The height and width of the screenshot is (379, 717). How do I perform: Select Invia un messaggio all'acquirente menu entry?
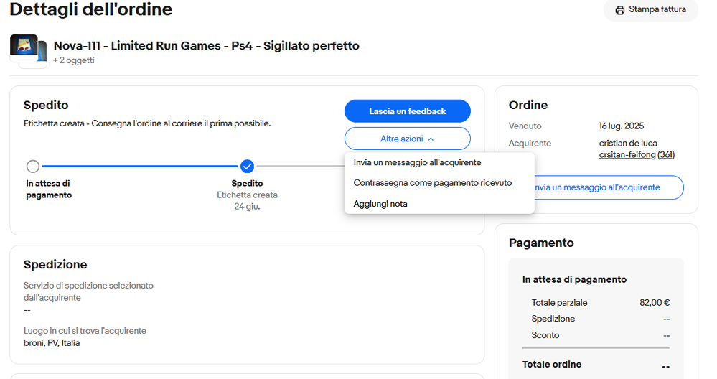coord(417,162)
